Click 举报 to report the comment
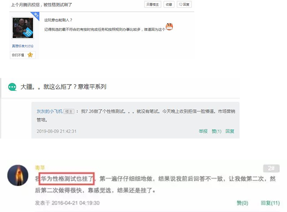 coord(203,131)
